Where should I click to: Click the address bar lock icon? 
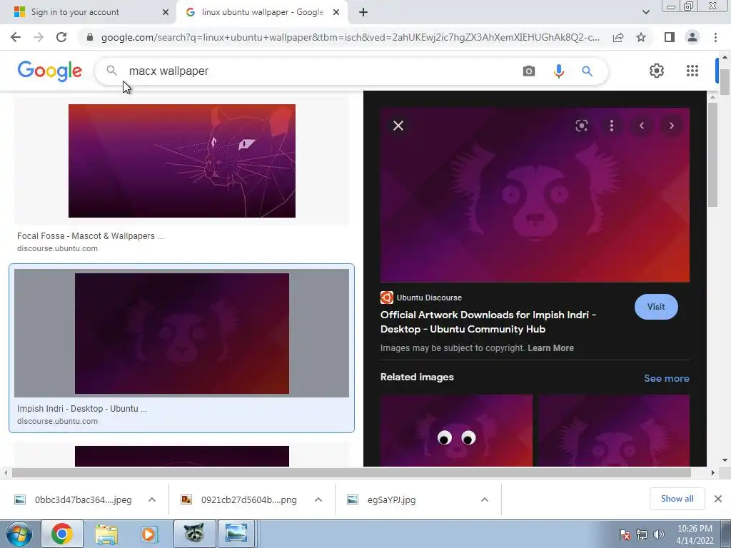point(90,37)
